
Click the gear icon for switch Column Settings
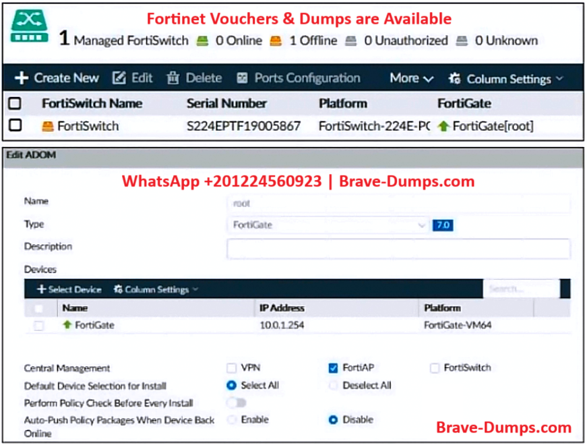point(455,79)
